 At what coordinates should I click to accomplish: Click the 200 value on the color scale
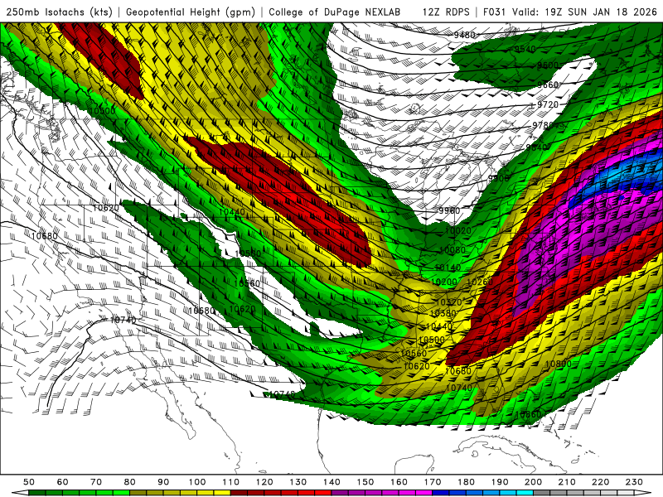[x=533, y=482]
